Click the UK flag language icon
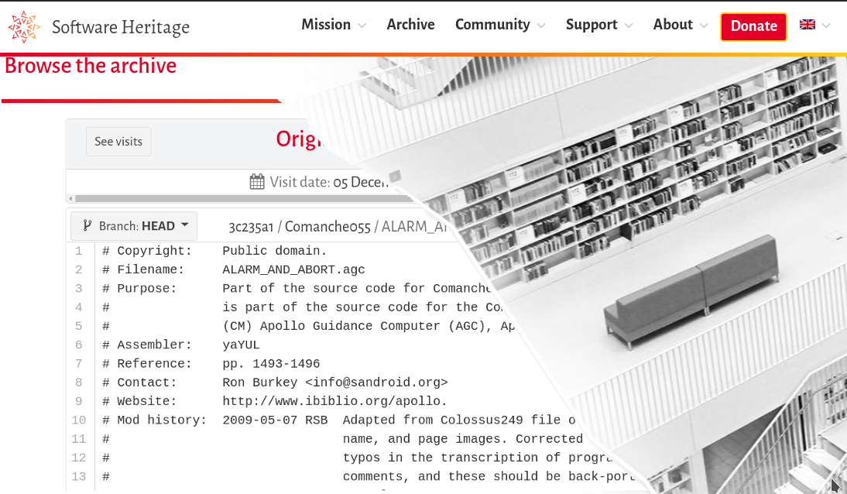This screenshot has width=847, height=494. click(808, 25)
